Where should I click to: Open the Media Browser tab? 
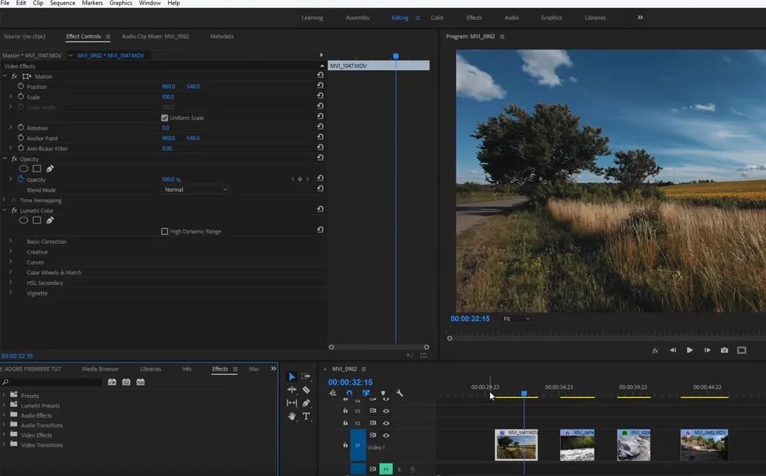click(100, 369)
